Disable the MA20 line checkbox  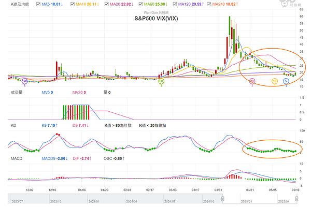tap(106, 4)
